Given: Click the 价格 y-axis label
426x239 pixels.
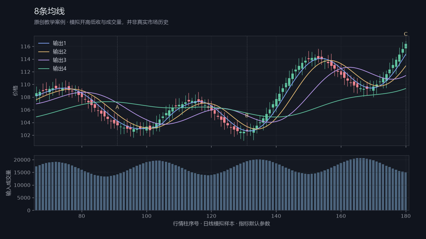Looking at the screenshot, I should point(15,91).
